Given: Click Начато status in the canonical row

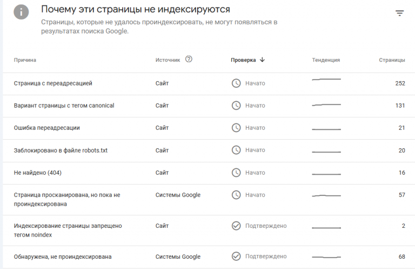Looking at the screenshot, I should click(x=255, y=106).
